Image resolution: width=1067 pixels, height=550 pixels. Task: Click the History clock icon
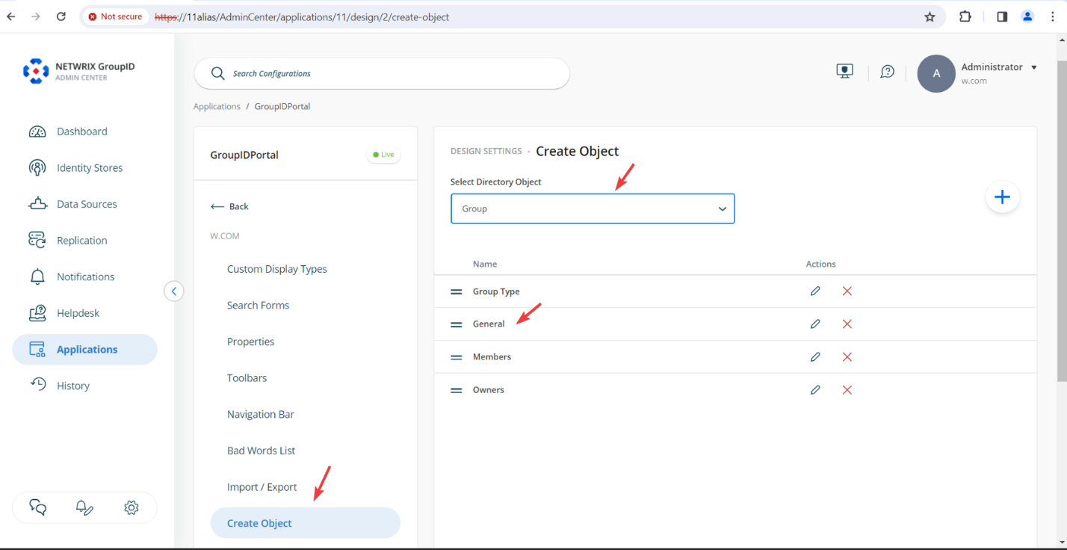(37, 384)
